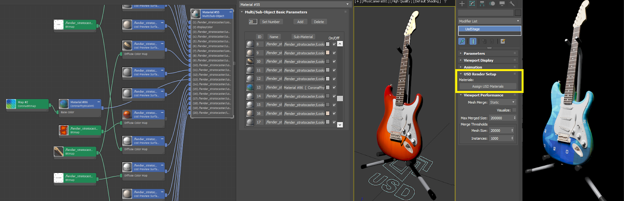Toggle the Pin Stack icon

click(462, 41)
